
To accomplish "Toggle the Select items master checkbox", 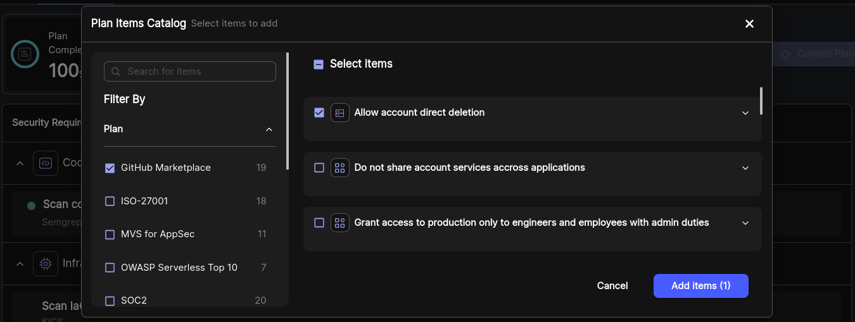I will coord(319,64).
